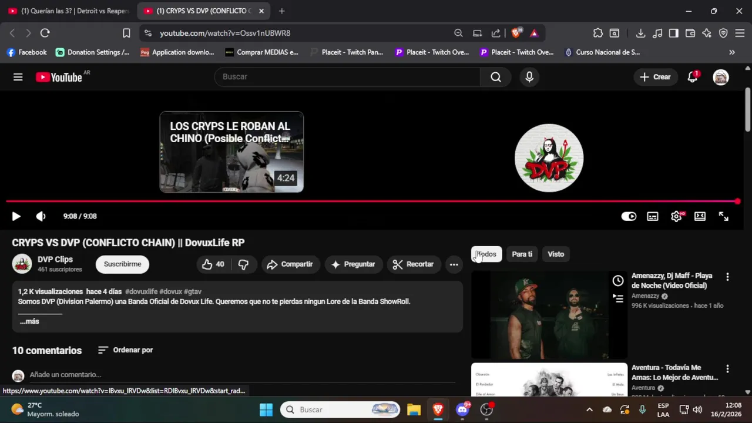This screenshot has height=423, width=752.
Task: Open the Crear button
Action: [655, 77]
